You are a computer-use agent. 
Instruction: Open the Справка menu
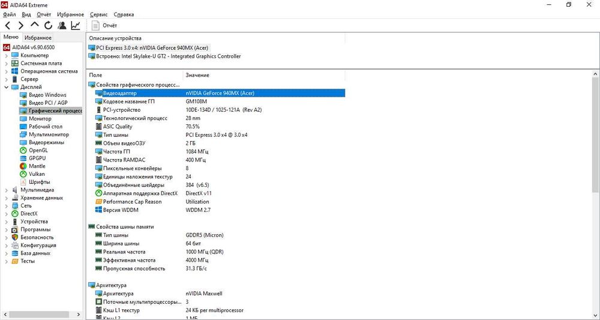pos(124,14)
